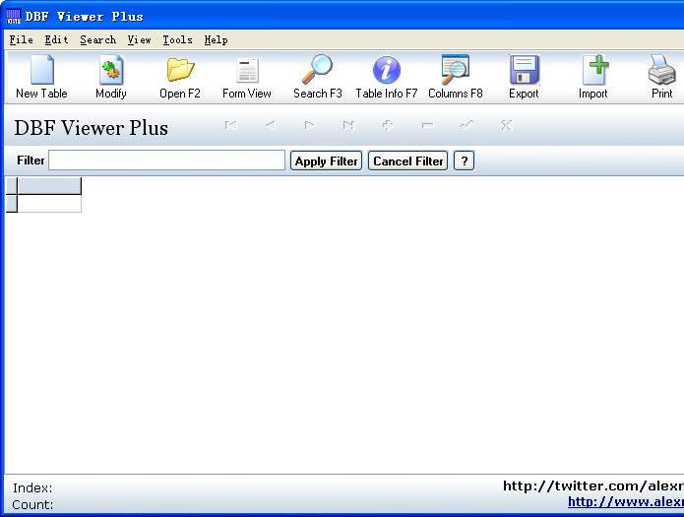This screenshot has width=684, height=517.
Task: Delete record with navigator minus button
Action: (427, 126)
